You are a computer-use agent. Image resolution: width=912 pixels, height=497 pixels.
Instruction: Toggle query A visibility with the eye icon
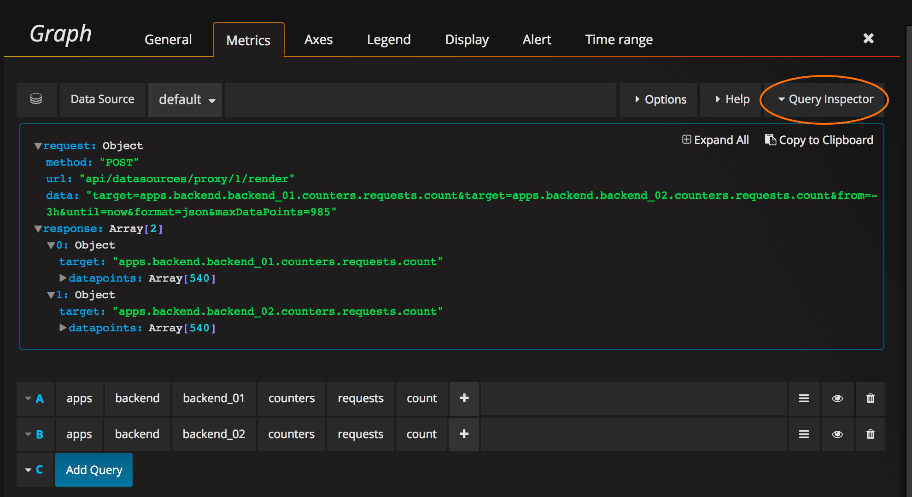tap(837, 399)
